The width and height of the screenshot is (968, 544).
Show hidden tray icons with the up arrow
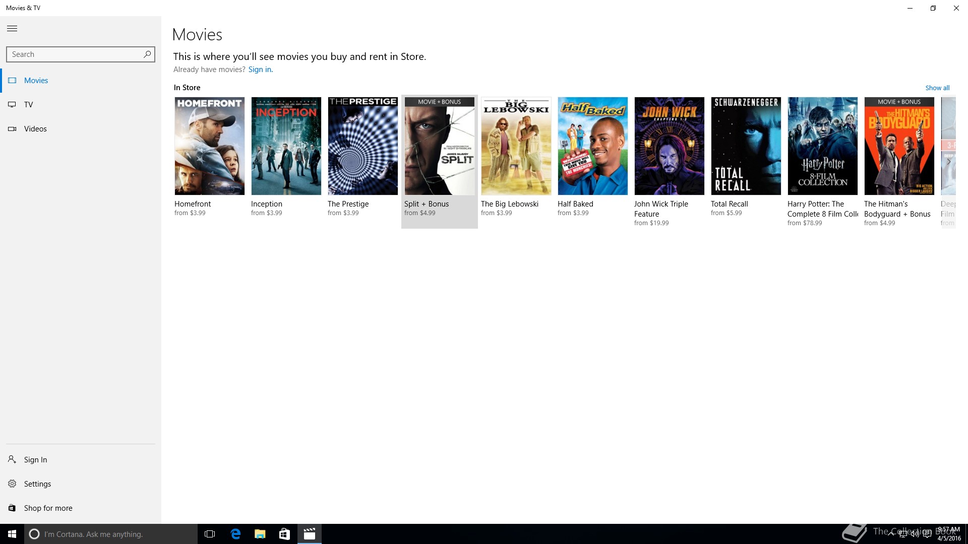(891, 533)
